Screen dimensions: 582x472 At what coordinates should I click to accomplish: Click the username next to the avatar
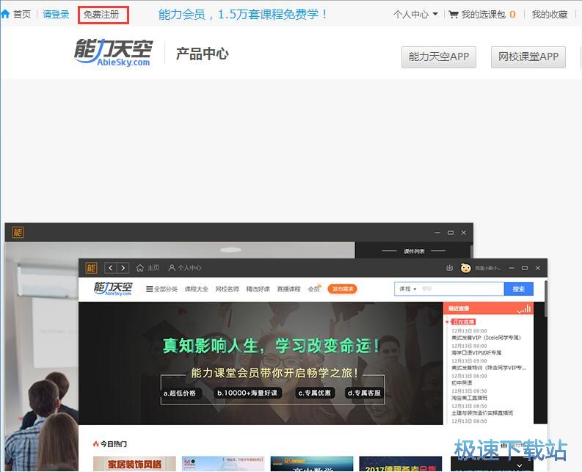click(x=488, y=268)
